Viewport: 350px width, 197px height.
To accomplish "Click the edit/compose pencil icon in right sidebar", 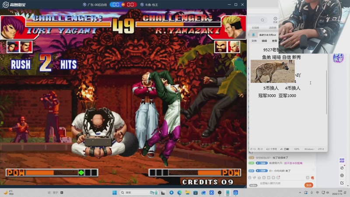I will tap(342, 183).
